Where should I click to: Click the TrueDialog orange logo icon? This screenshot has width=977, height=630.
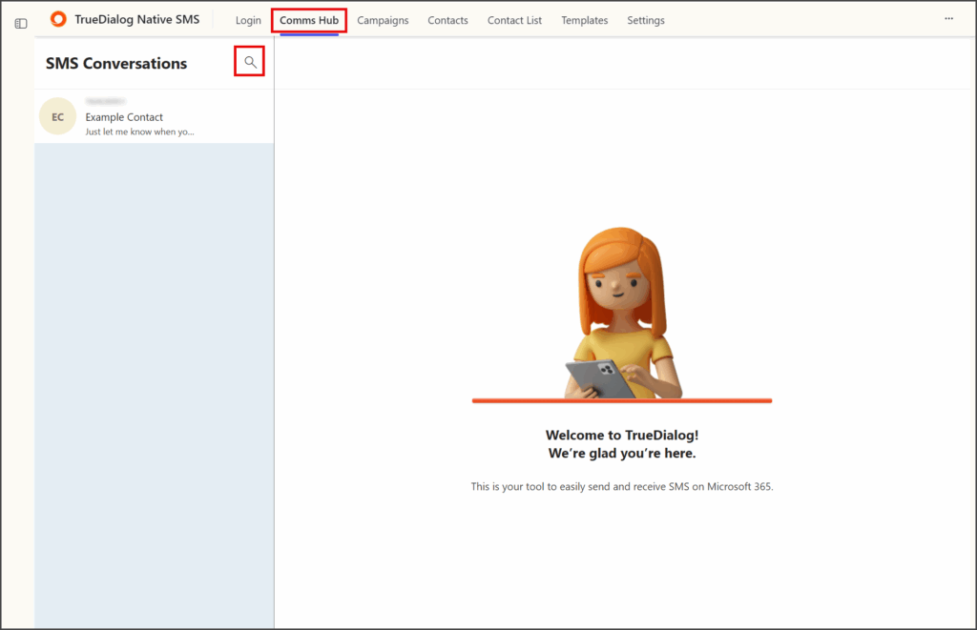(58, 19)
